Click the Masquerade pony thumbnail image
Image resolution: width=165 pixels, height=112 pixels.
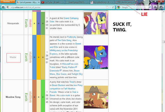click(x=96, y=23)
